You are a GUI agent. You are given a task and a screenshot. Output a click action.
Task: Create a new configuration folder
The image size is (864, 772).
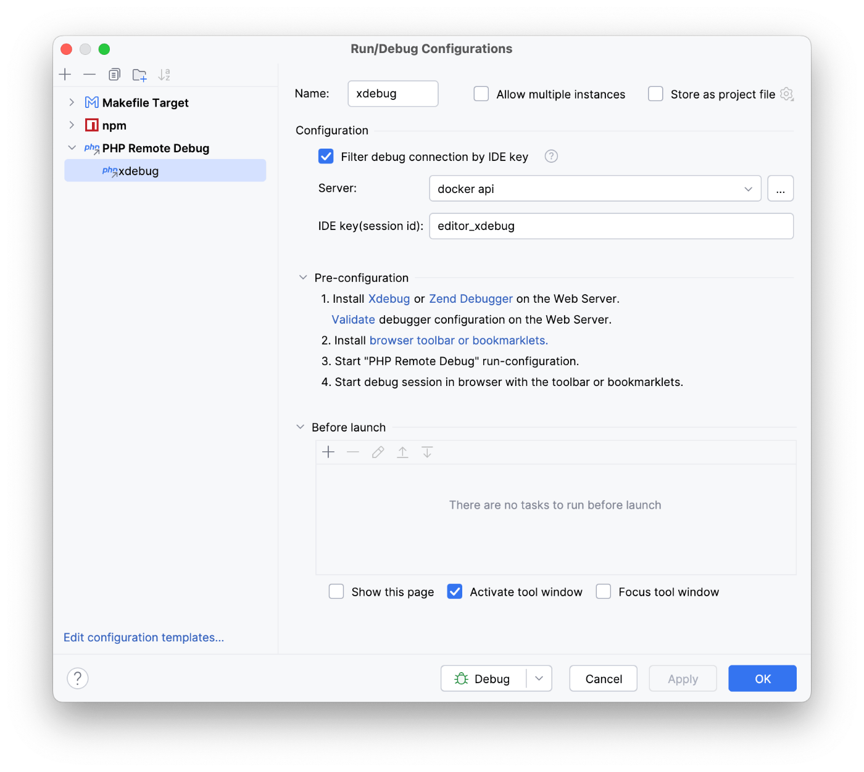[139, 75]
